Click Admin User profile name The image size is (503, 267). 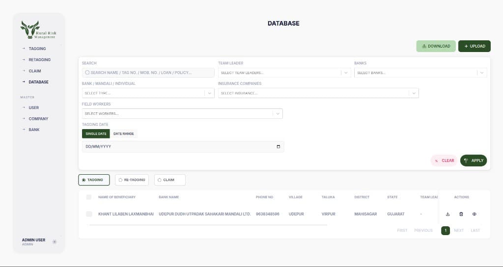[x=34, y=240]
